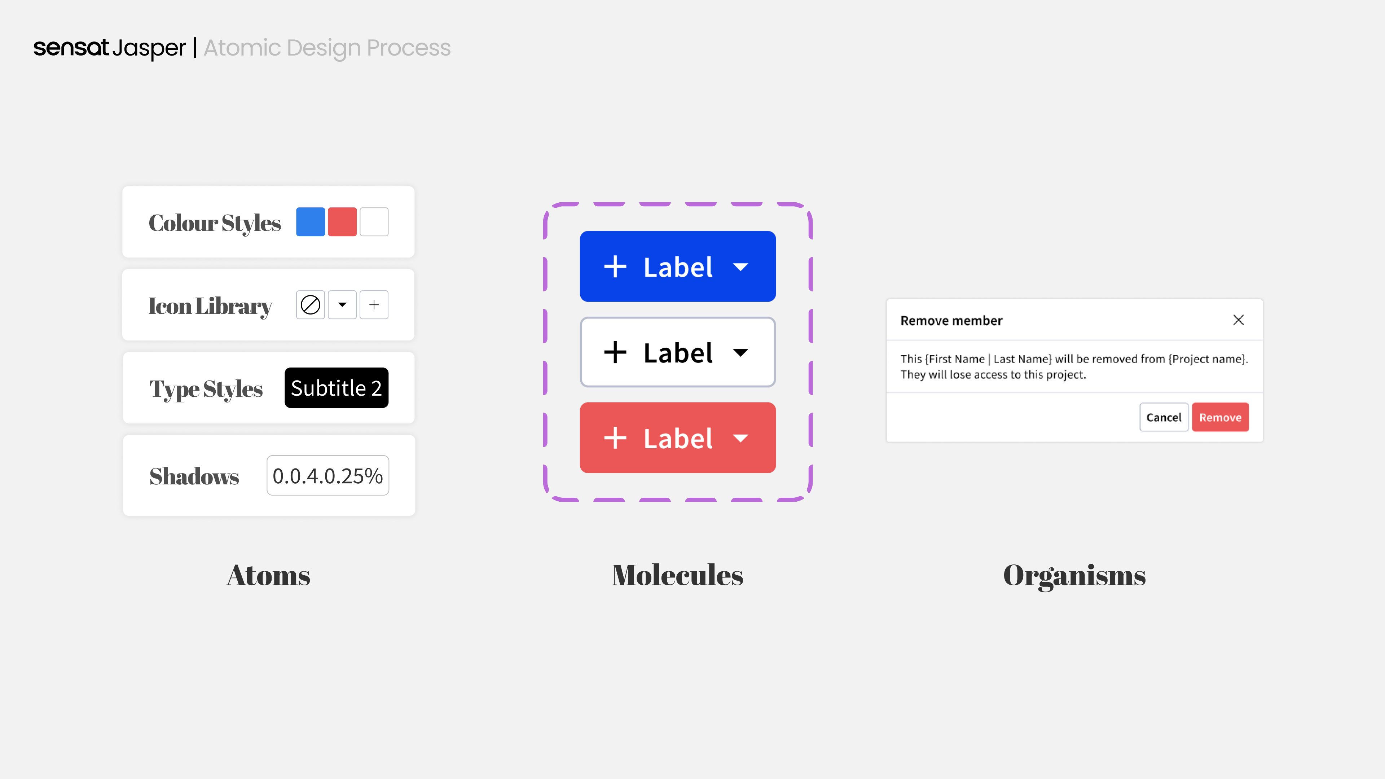Select the blue colour swatch

coord(310,221)
